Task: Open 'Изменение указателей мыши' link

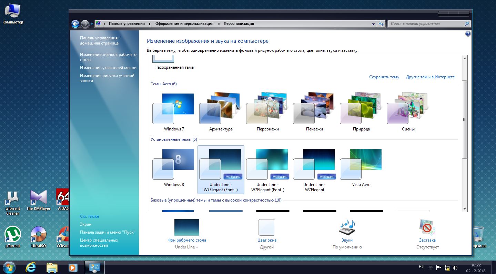Action: click(x=108, y=68)
